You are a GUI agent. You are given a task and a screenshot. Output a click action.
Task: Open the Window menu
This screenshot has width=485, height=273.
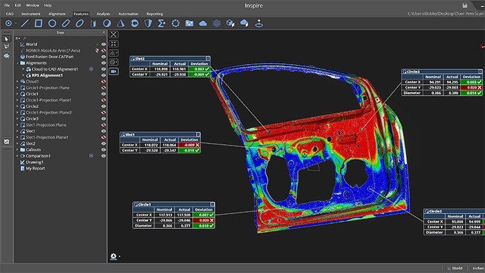[x=32, y=5]
